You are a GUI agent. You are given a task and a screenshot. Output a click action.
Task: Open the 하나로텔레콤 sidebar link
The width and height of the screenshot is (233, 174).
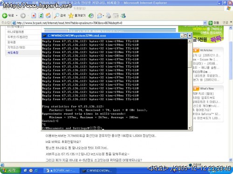point(15,32)
